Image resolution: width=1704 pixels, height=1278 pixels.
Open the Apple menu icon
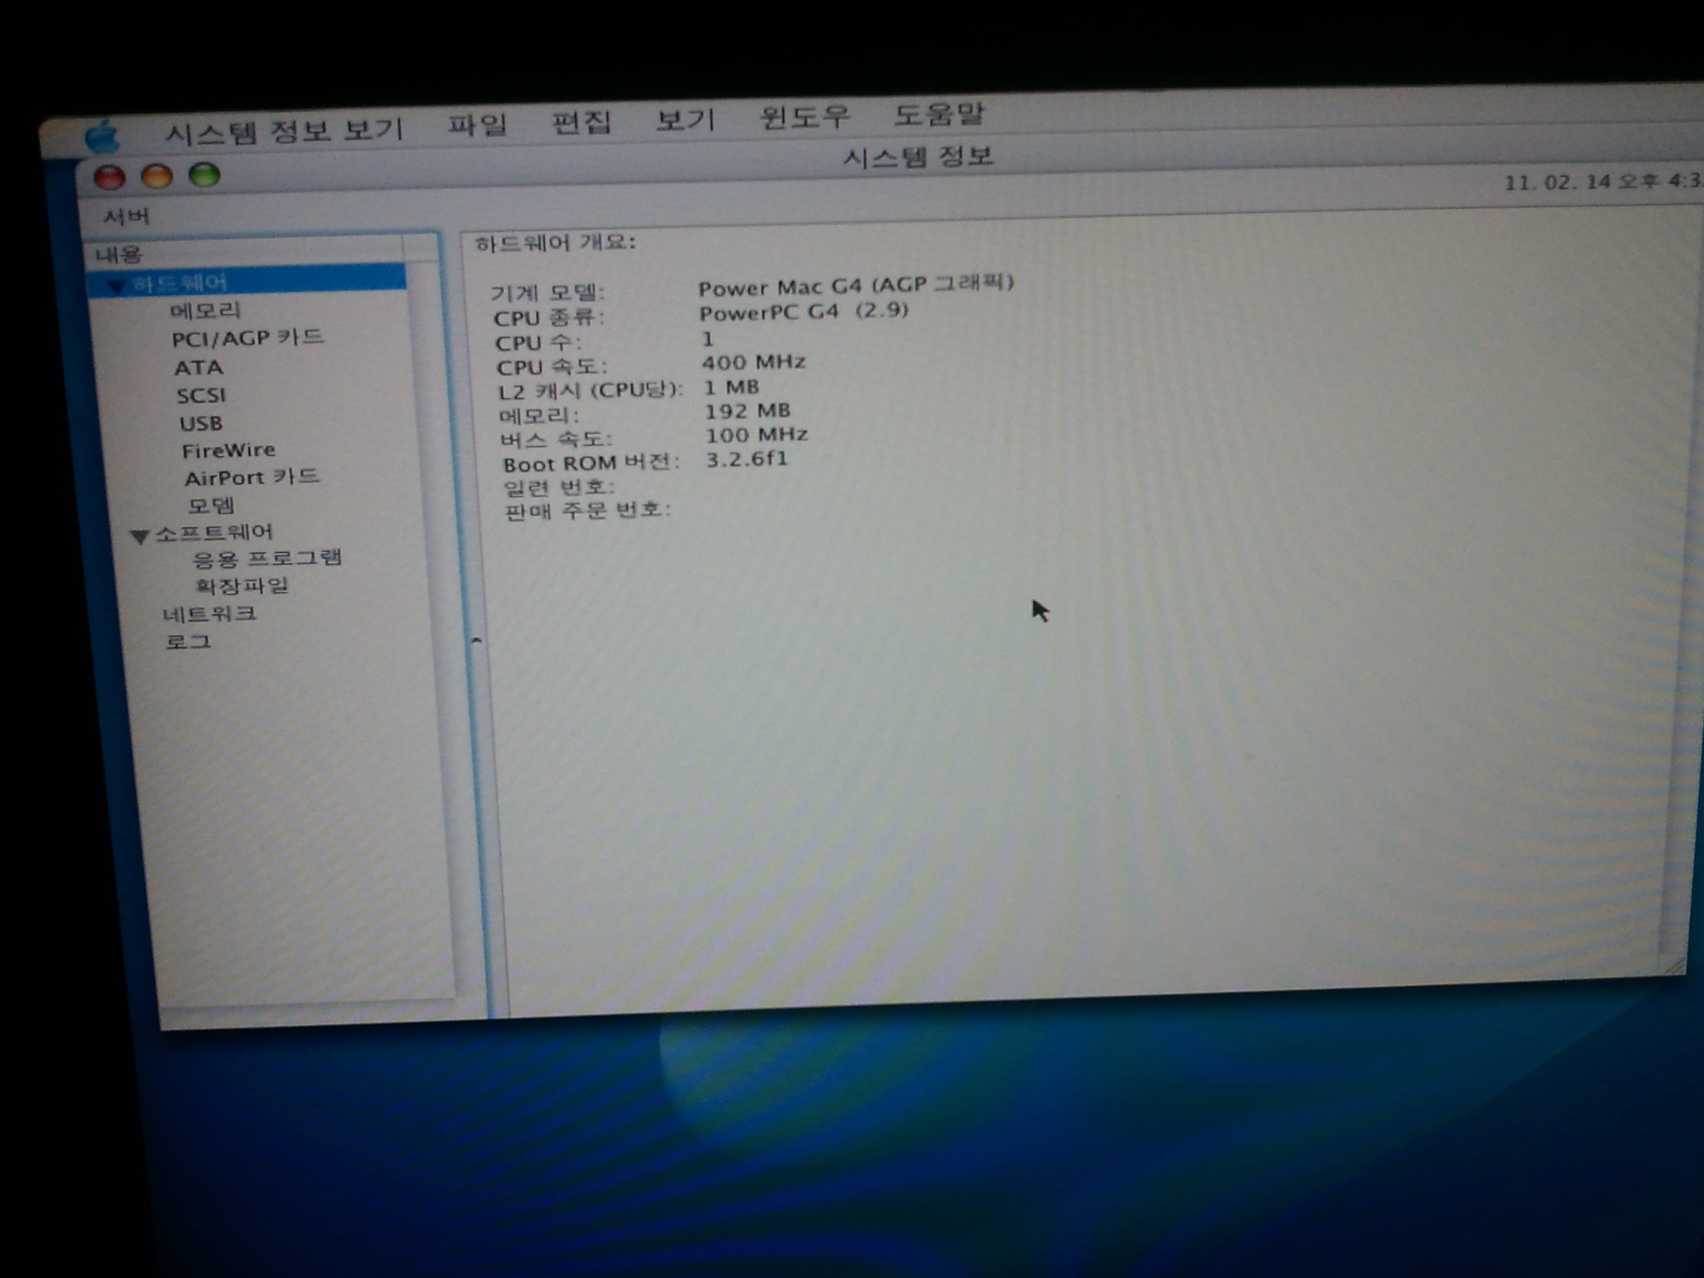(x=103, y=138)
